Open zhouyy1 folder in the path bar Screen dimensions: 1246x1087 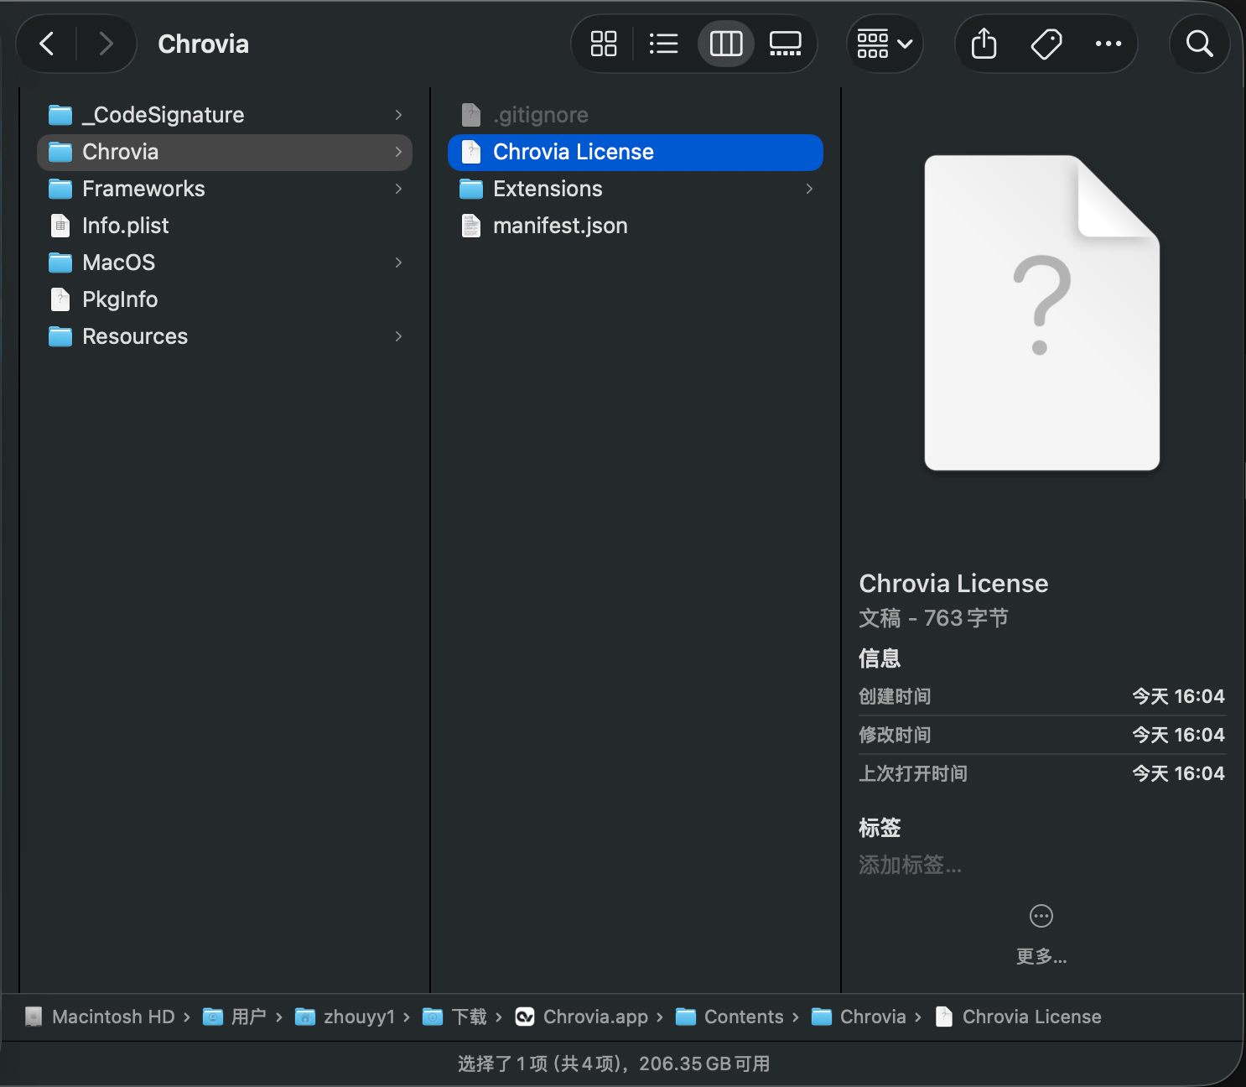click(x=345, y=1017)
